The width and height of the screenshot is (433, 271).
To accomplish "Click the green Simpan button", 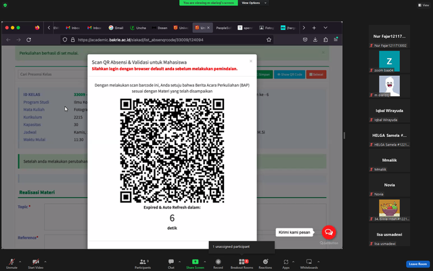I will pos(265,75).
